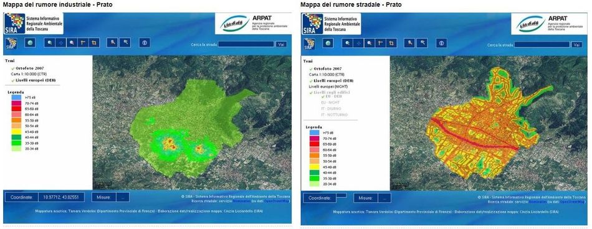Click first pointer query tool in industrial map
This screenshot has height=229, width=592.
tap(113, 43)
